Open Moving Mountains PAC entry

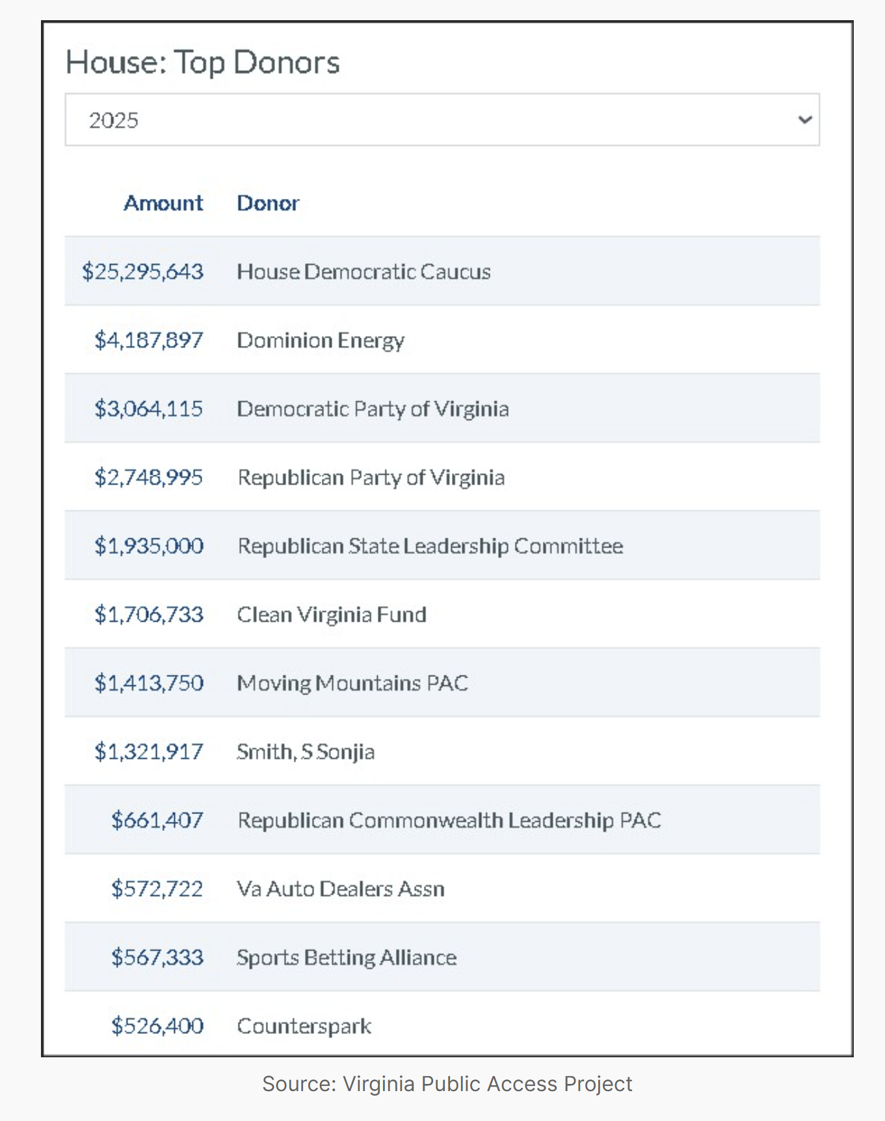coord(352,683)
